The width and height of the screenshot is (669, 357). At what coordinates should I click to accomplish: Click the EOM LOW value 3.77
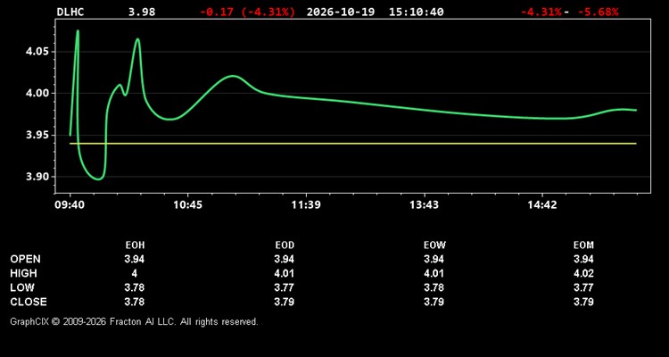(583, 287)
